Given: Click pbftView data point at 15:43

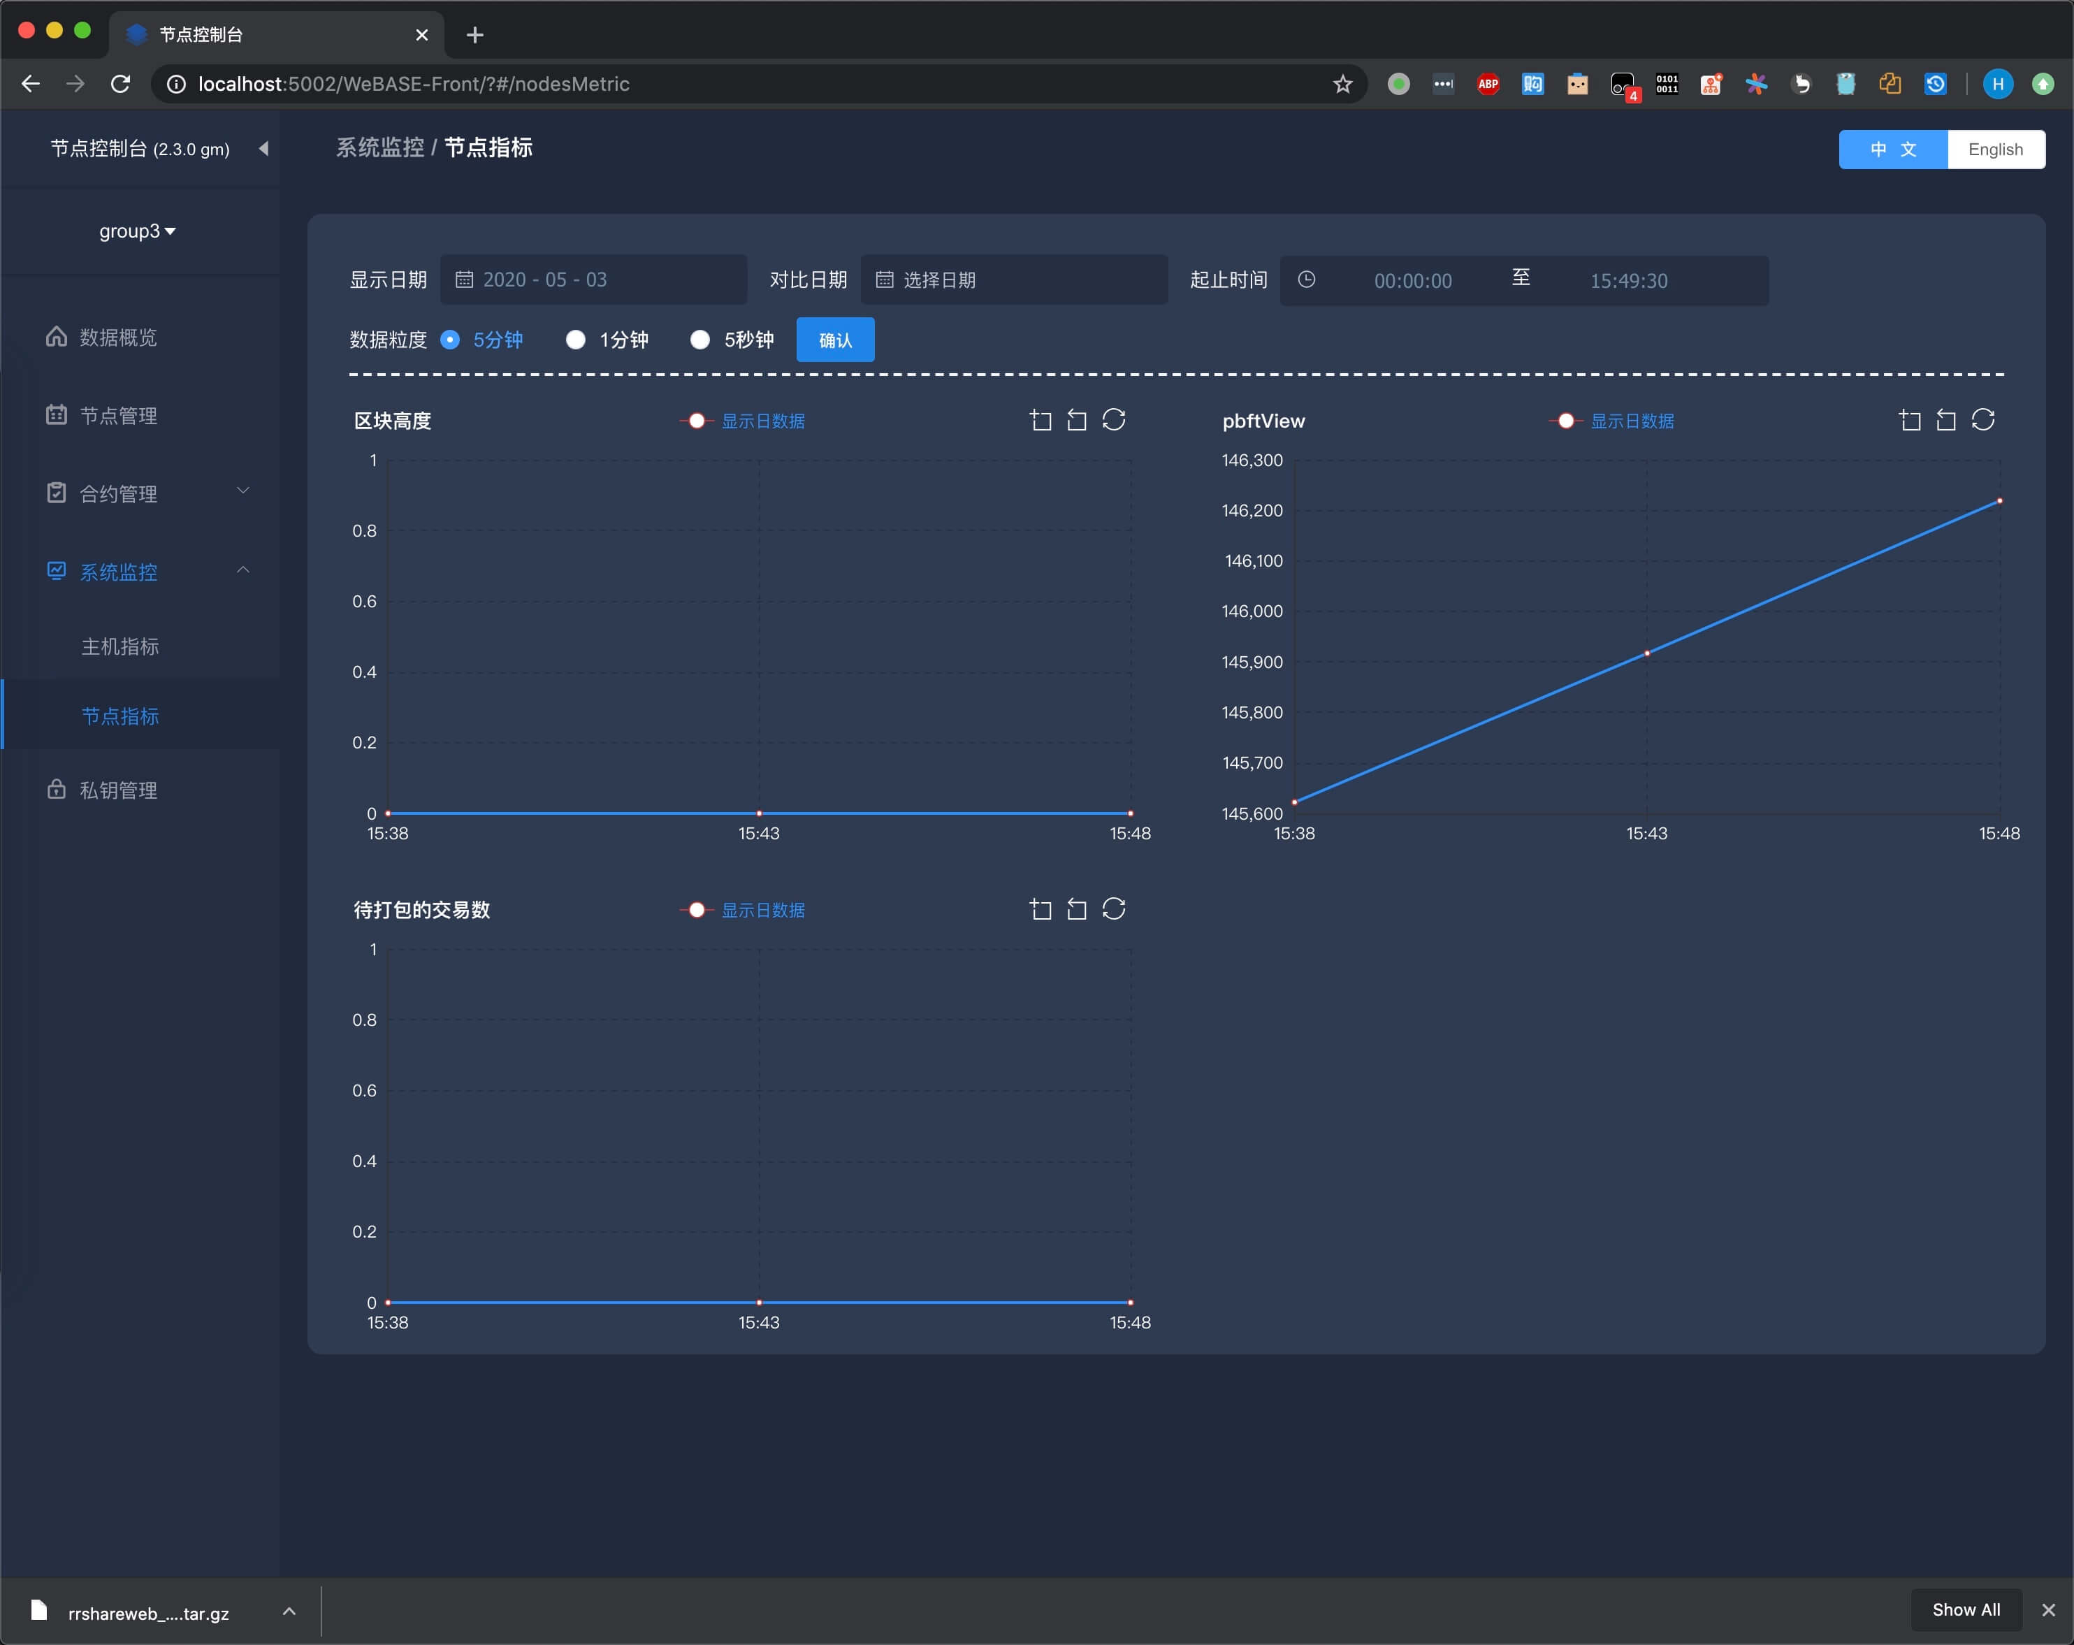Looking at the screenshot, I should click(x=1647, y=653).
